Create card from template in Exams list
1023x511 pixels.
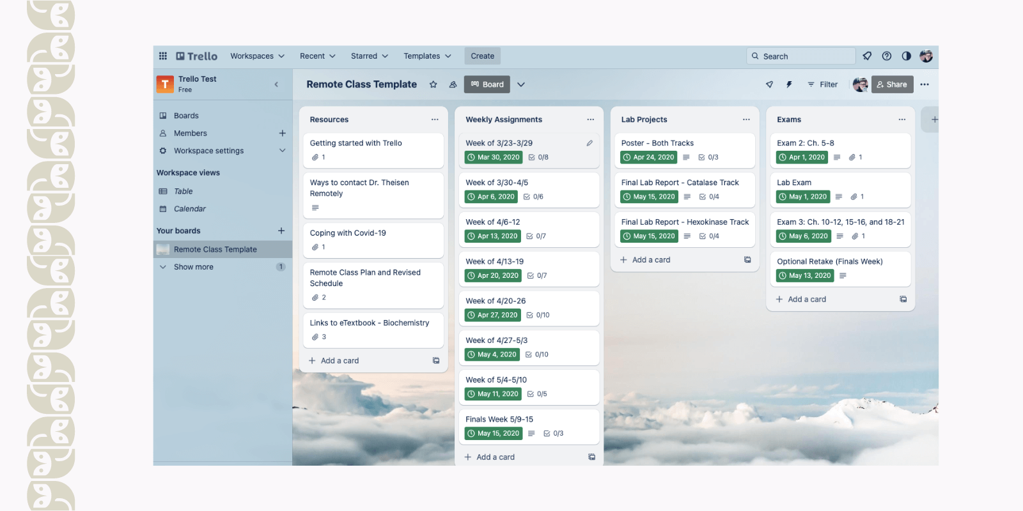903,300
